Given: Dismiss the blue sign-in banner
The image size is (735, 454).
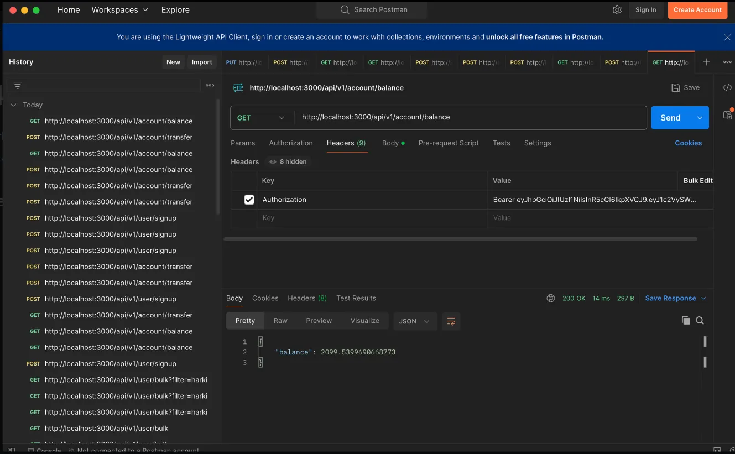Looking at the screenshot, I should click(727, 37).
